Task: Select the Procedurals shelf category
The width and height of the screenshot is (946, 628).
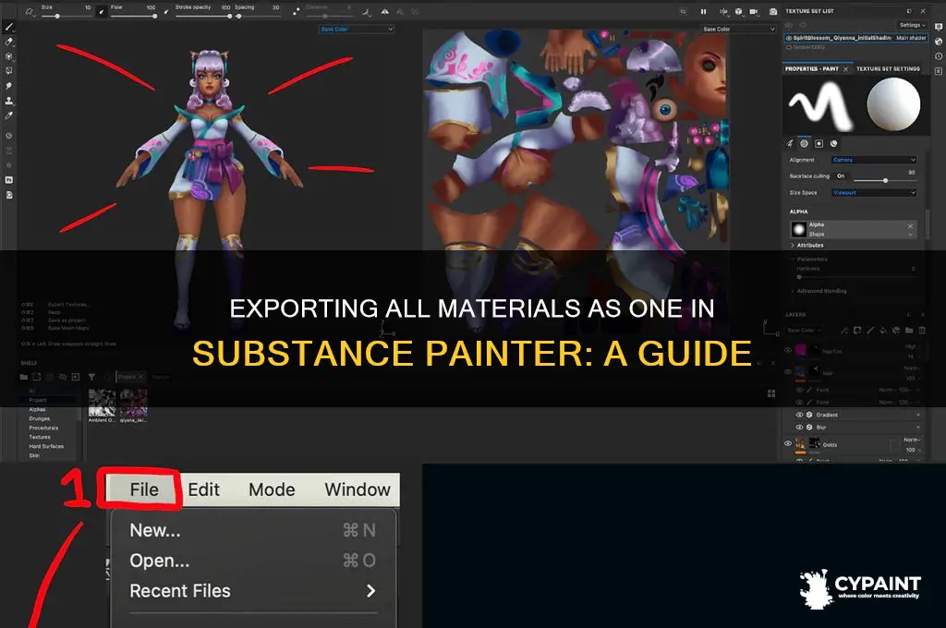Action: (43, 428)
